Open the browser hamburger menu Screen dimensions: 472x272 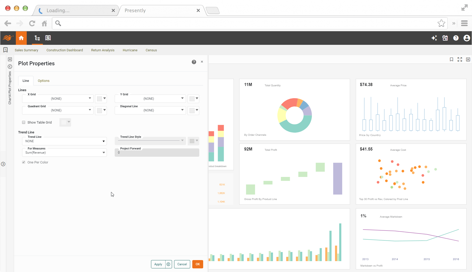coord(464,23)
